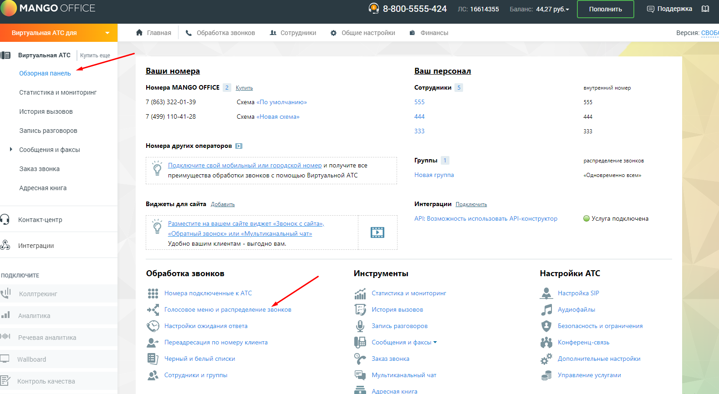Image resolution: width=719 pixels, height=394 pixels.
Task: Click the Заказ звонка callback icon
Action: pyautogui.click(x=360, y=359)
